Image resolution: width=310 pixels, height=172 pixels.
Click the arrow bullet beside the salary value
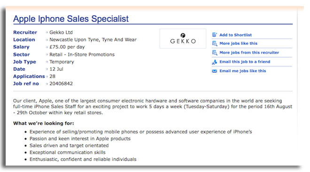46,47
